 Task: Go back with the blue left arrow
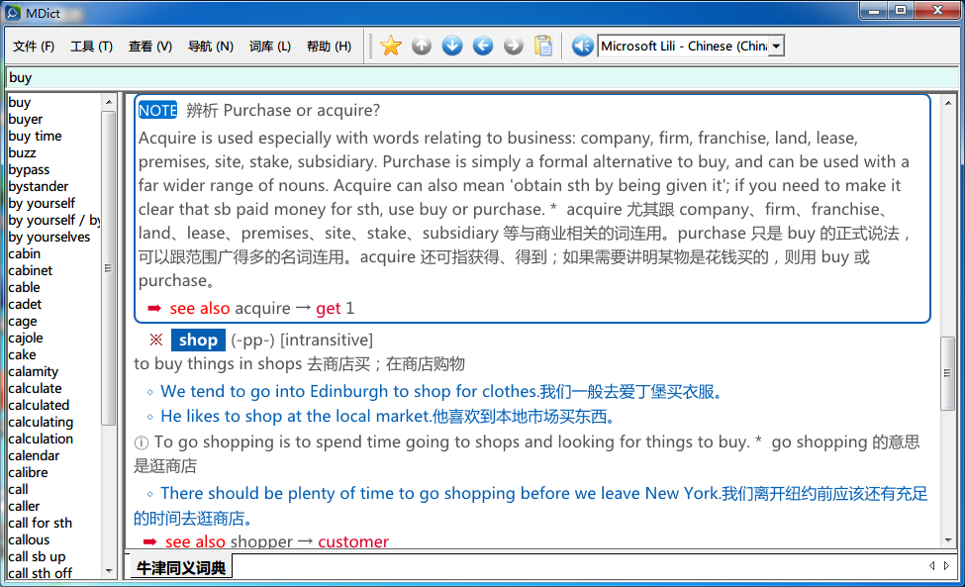point(483,46)
